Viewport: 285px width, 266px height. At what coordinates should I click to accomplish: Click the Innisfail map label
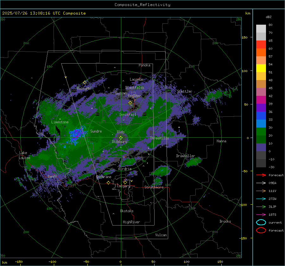[x=128, y=114]
